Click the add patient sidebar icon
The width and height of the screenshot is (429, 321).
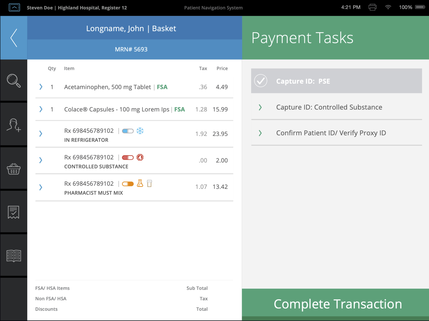coord(14,125)
